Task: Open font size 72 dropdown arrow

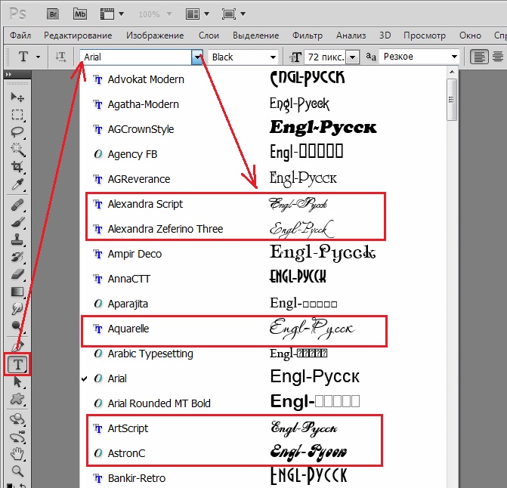Action: pyautogui.click(x=352, y=57)
